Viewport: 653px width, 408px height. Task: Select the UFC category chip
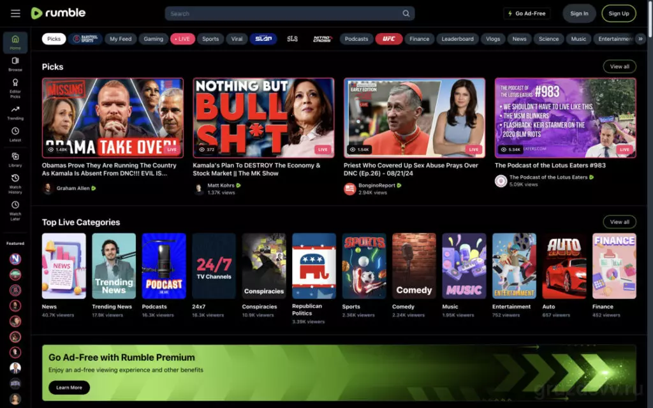click(x=388, y=39)
